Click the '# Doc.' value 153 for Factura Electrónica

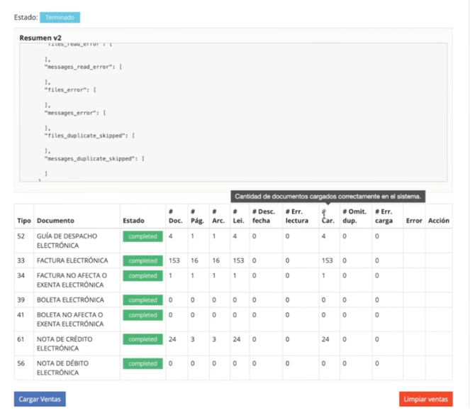(x=174, y=260)
